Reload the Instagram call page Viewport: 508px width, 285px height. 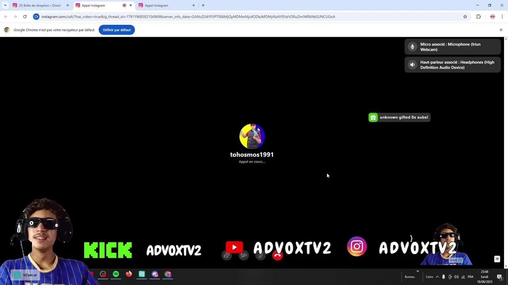coord(25,17)
